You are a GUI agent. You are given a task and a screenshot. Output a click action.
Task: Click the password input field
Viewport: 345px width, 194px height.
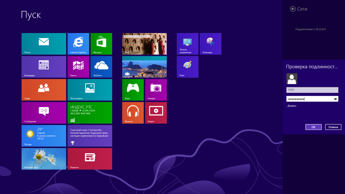click(x=308, y=99)
